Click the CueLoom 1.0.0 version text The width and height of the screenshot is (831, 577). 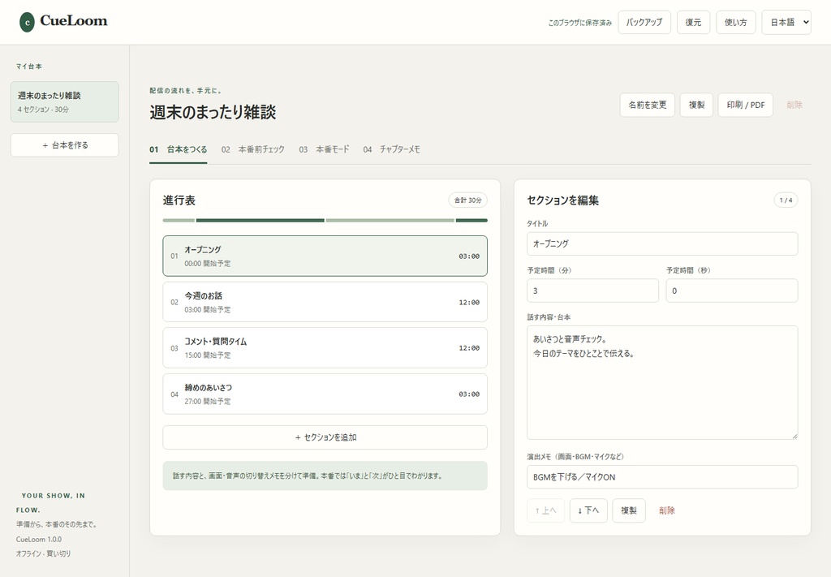[x=39, y=540]
